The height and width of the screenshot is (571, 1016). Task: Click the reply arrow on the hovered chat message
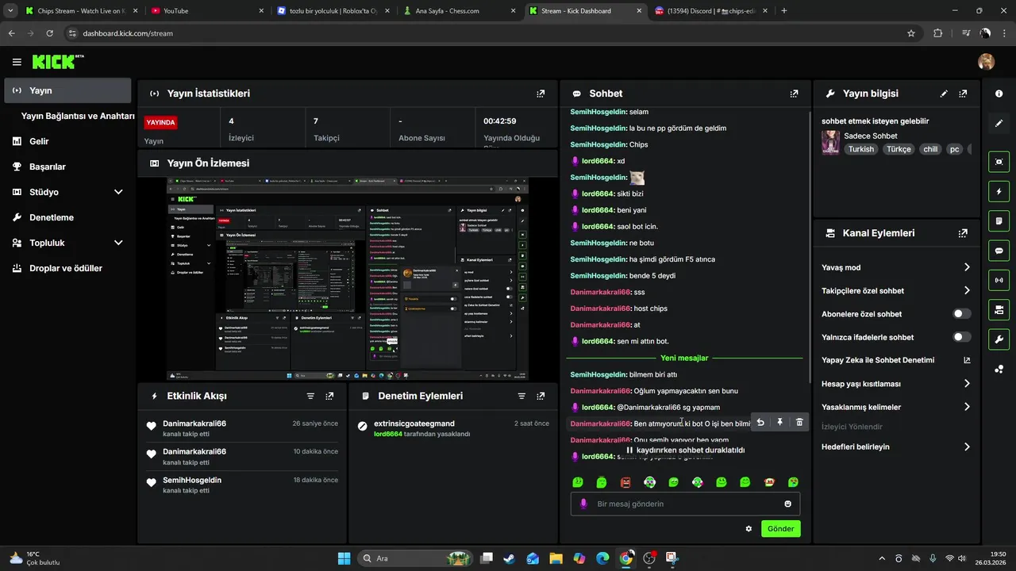(x=760, y=423)
